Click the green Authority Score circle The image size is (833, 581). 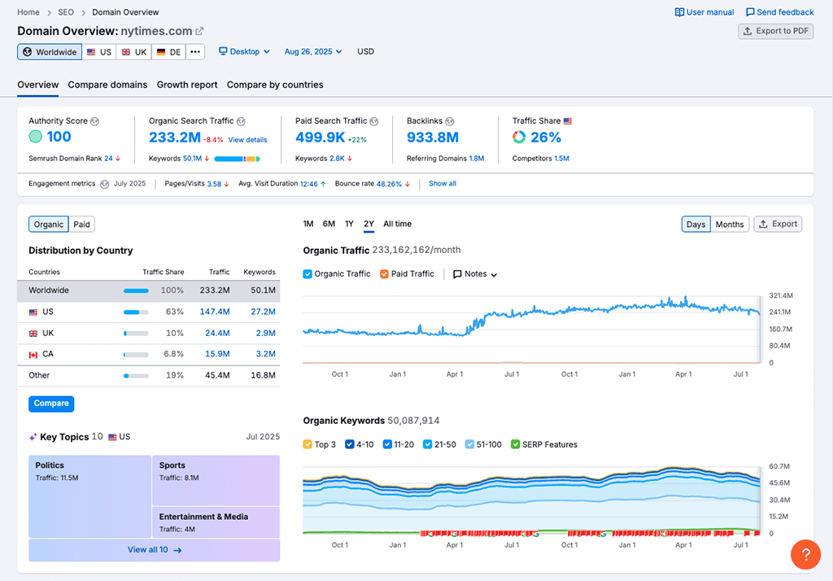(36, 137)
